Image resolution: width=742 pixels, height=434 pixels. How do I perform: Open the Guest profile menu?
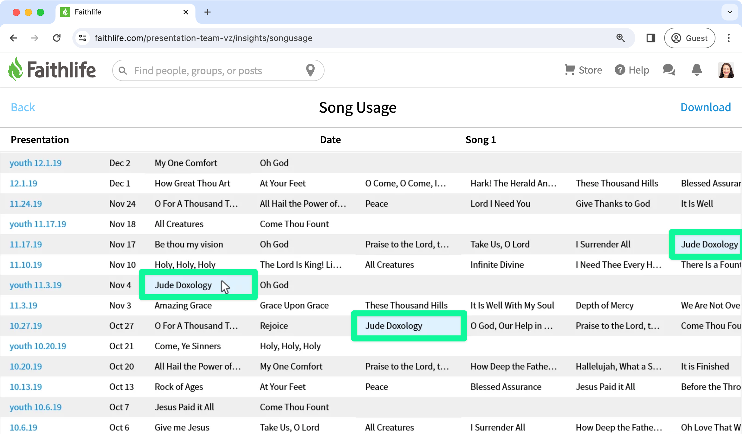coord(690,38)
